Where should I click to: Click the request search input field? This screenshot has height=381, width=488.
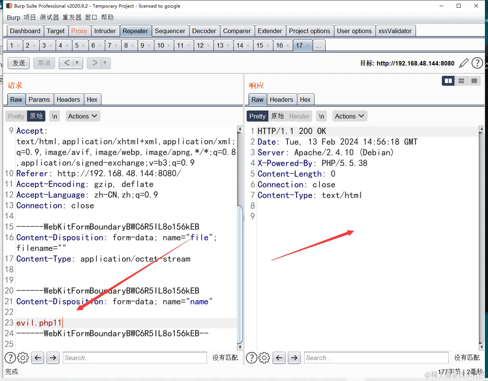tap(135, 358)
